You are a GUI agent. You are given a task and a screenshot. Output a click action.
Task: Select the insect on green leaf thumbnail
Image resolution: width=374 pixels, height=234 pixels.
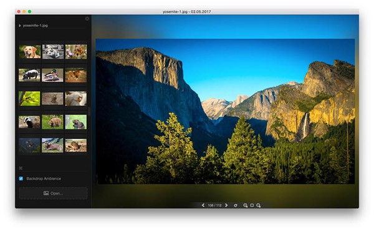point(29,99)
